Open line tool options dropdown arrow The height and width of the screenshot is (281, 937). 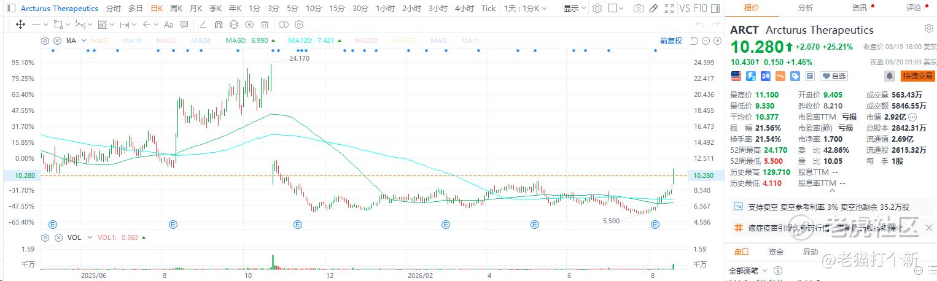46,25
